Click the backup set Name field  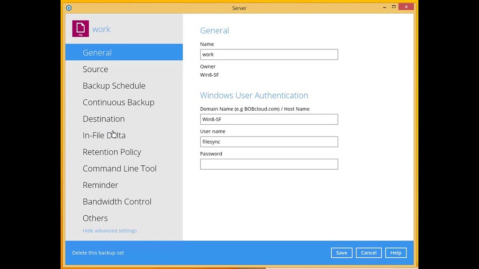(x=269, y=55)
